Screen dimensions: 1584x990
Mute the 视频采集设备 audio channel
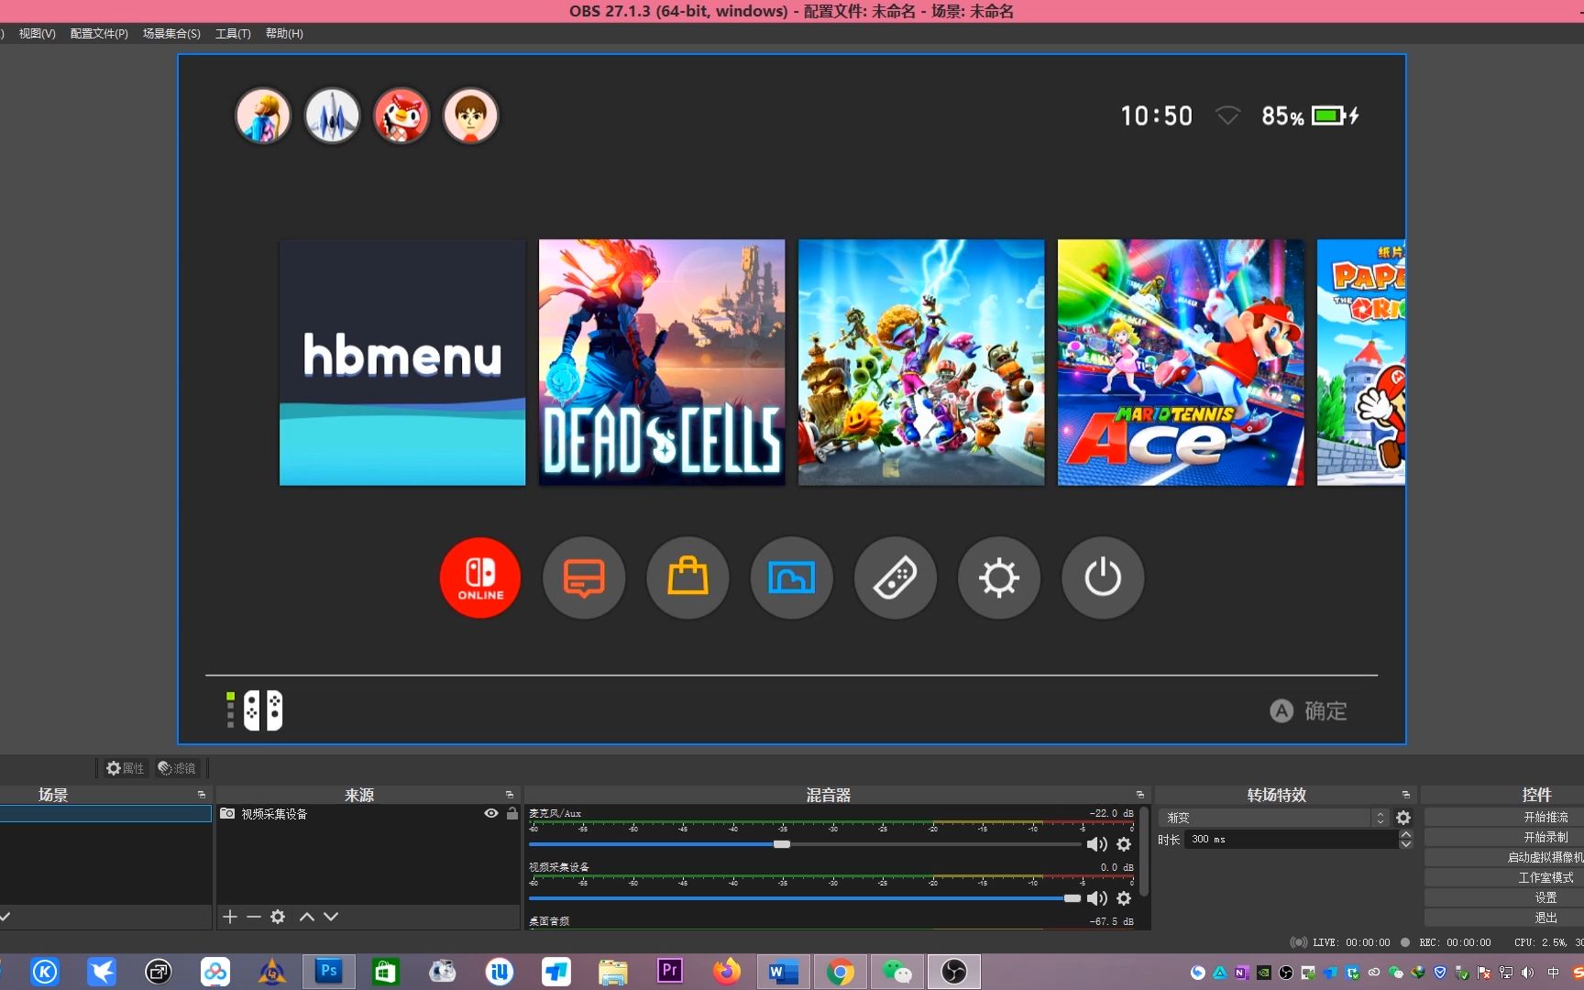pyautogui.click(x=1097, y=898)
